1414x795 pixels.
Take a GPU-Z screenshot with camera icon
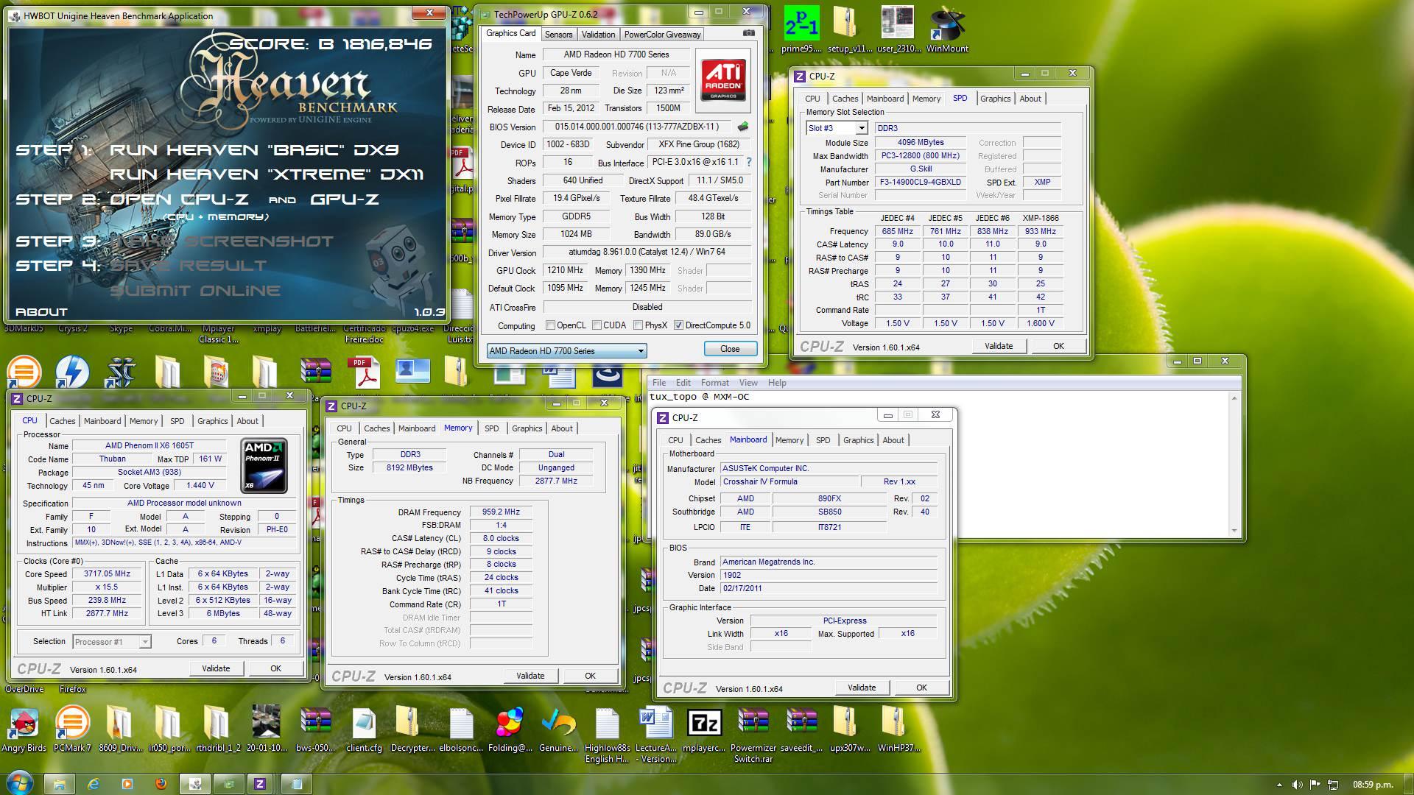coord(748,33)
